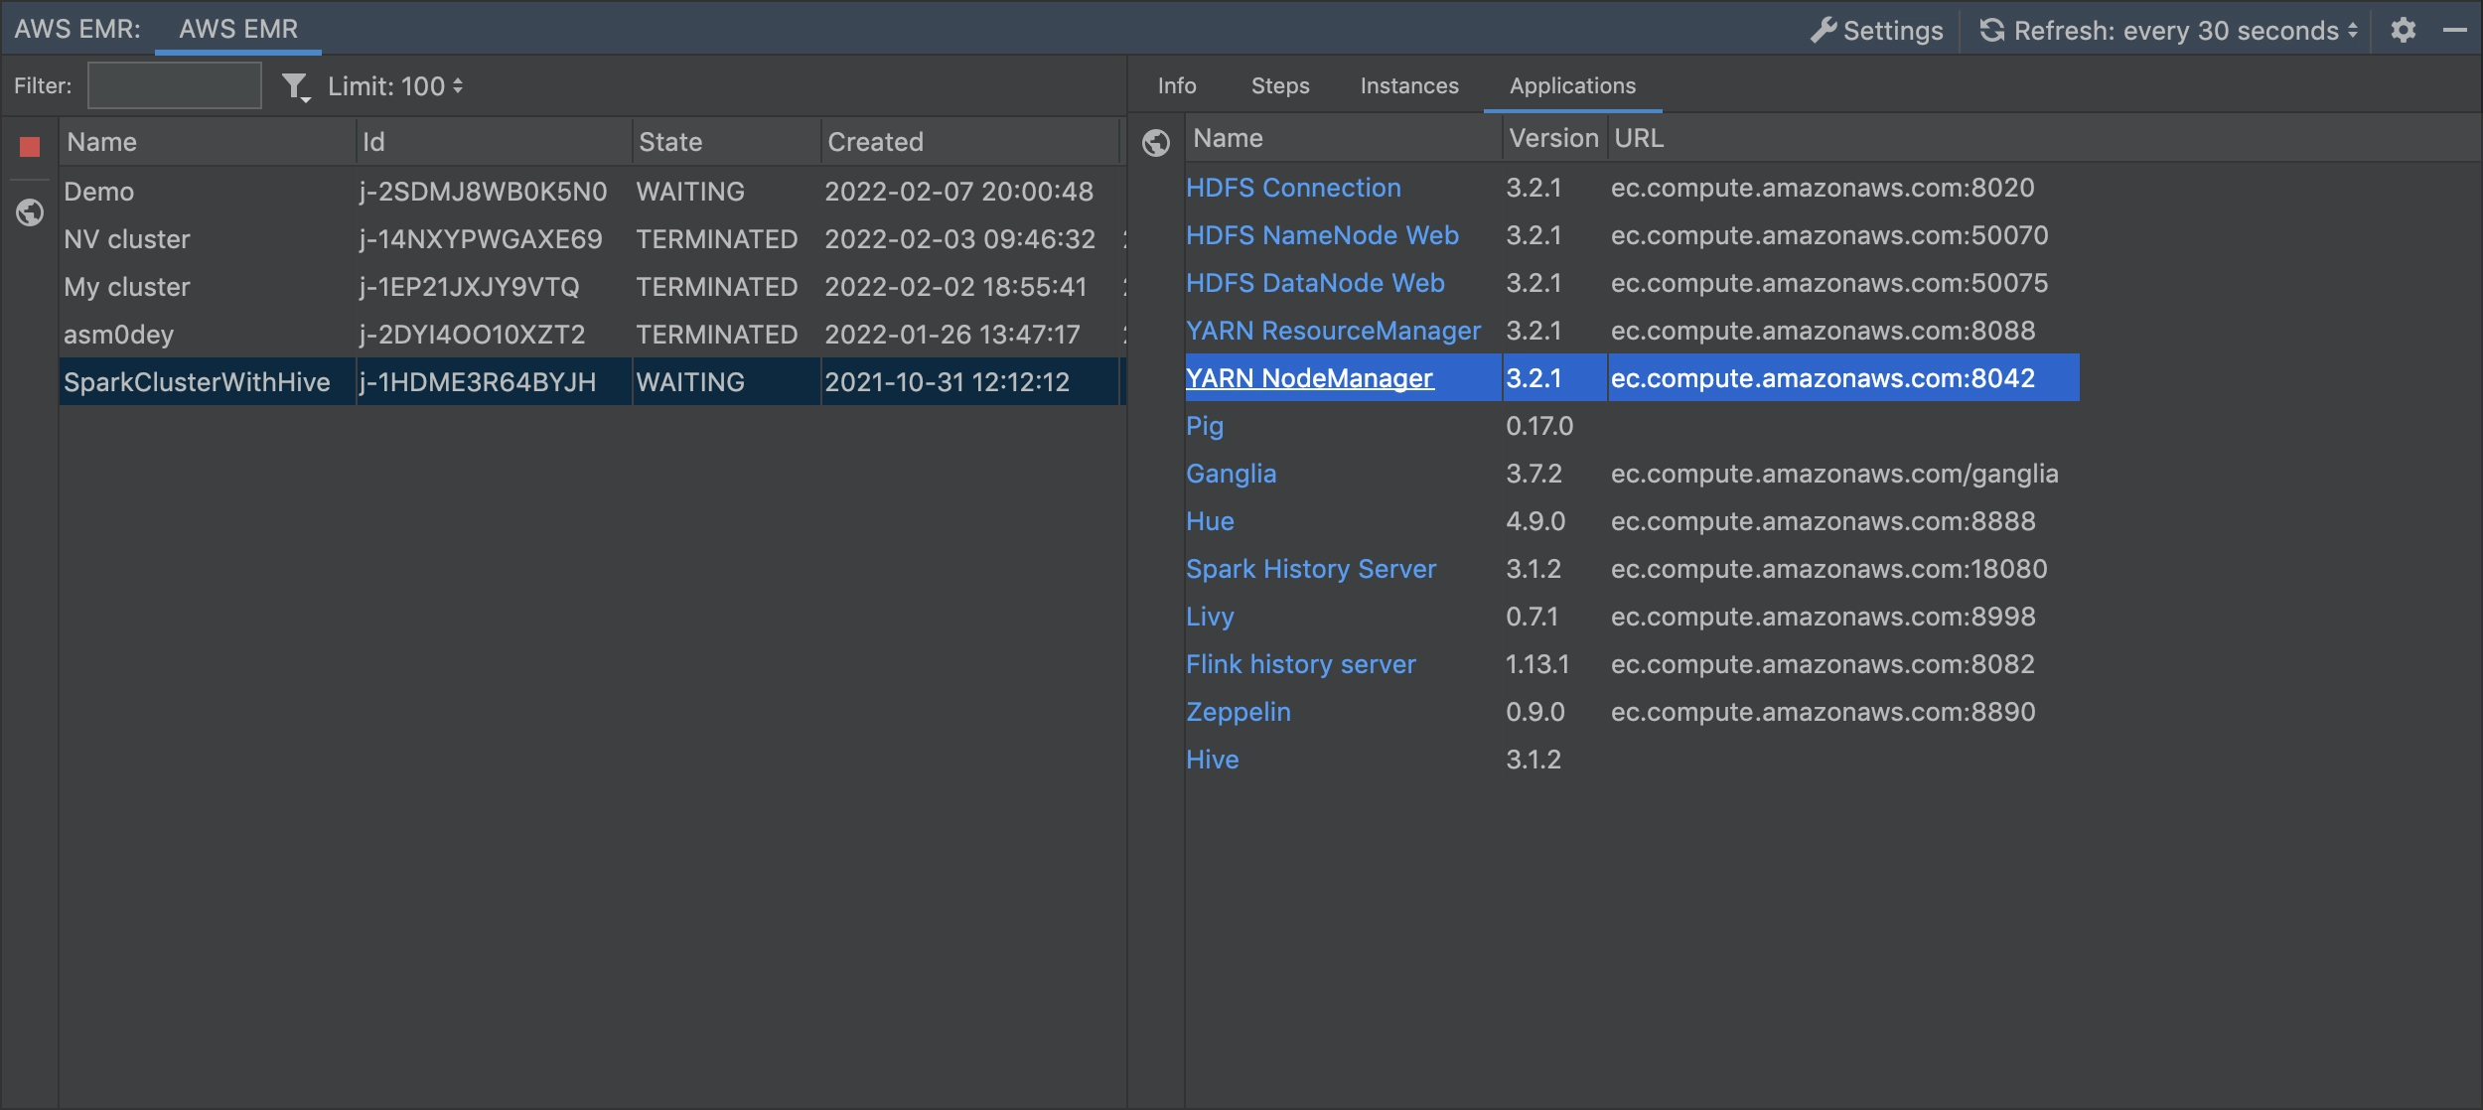Image resolution: width=2483 pixels, height=1110 pixels.
Task: Switch to the Steps tab
Action: (x=1280, y=85)
